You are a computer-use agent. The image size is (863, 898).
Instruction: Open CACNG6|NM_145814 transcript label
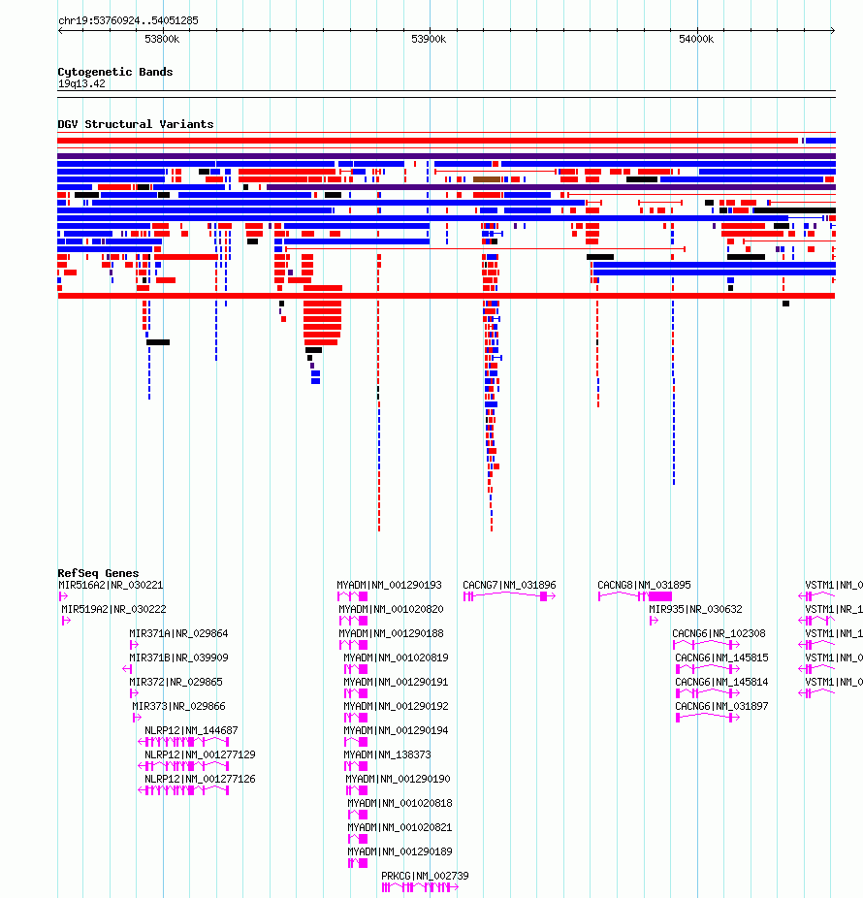[x=721, y=682]
